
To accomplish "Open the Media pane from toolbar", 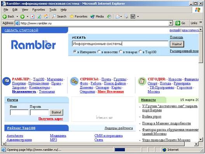I will [97, 17].
